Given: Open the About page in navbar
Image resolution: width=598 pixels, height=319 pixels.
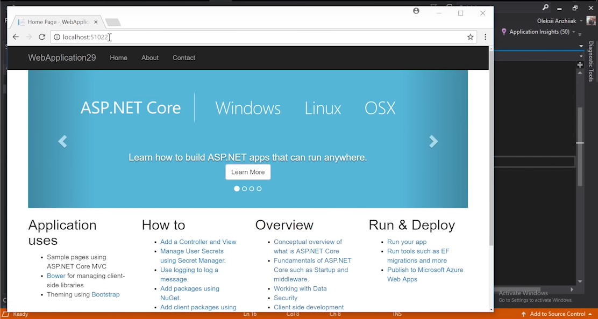Looking at the screenshot, I should coord(150,58).
